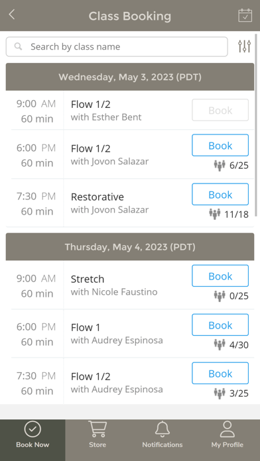
Task: Select the Book Now checkmark tab
Action: click(x=32, y=434)
